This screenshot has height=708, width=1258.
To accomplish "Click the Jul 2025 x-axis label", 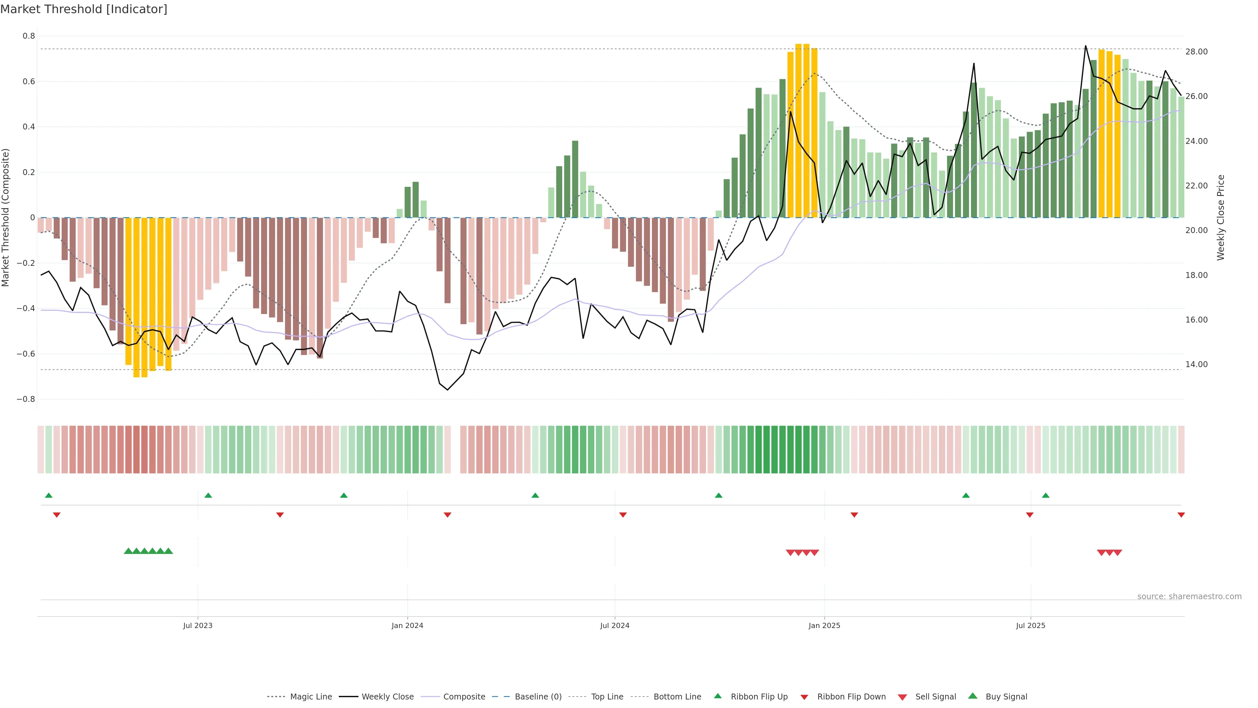I will (x=1030, y=625).
